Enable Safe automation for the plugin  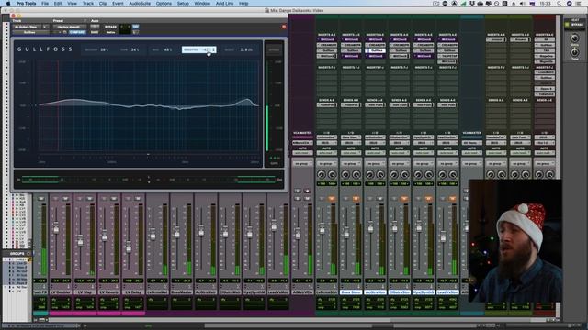[95, 33]
